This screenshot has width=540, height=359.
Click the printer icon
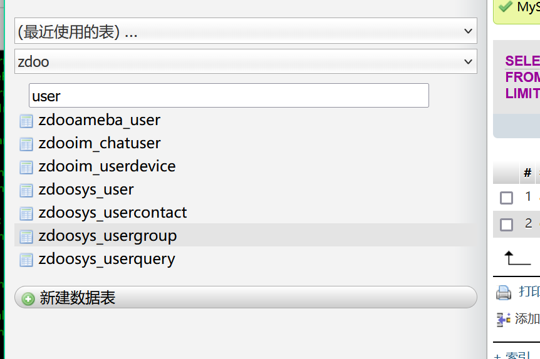504,292
